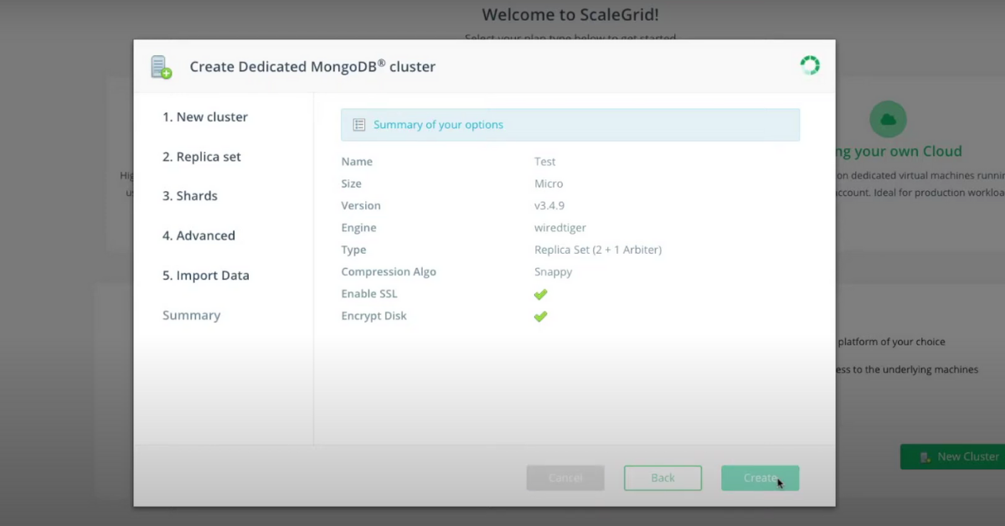This screenshot has width=1005, height=526.
Task: Click 'Replica Set (2 + 1 Arbiter)' value
Action: coord(598,250)
